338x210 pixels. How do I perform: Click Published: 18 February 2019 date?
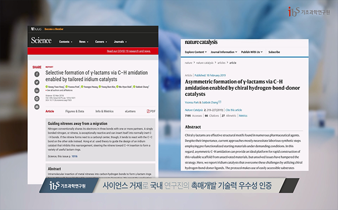(210, 75)
